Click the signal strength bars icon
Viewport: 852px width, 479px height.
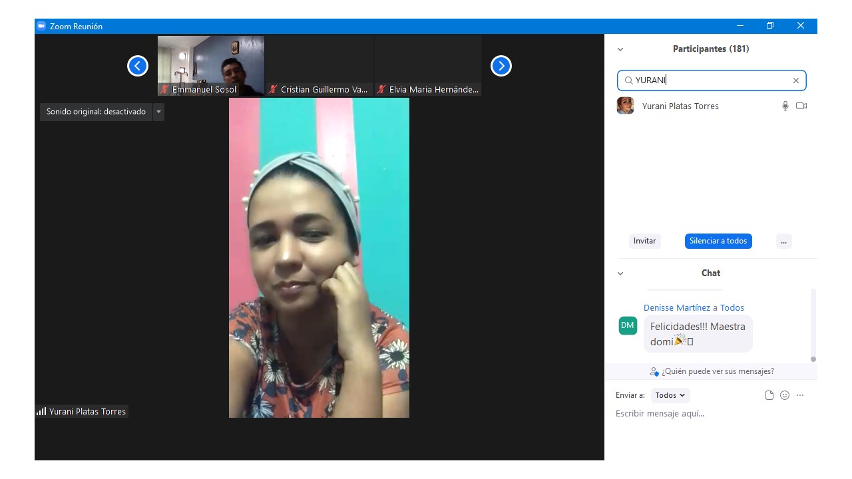41,412
